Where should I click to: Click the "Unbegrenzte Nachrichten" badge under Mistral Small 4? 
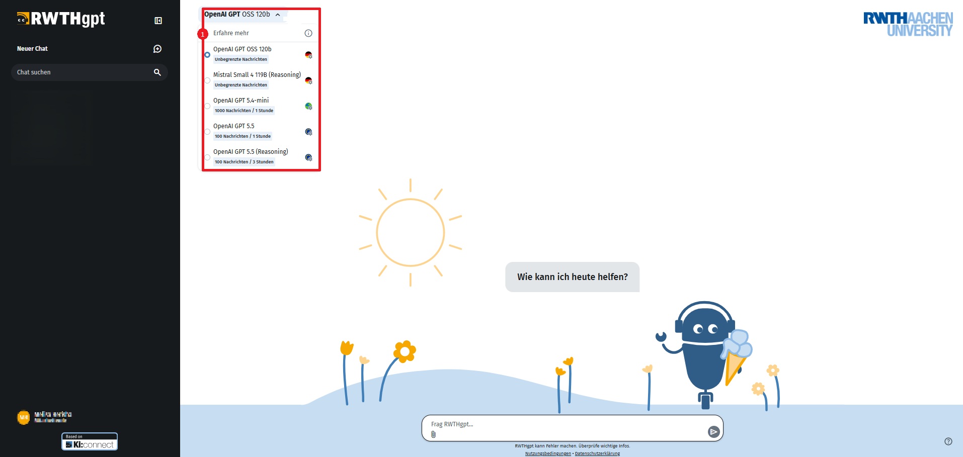coord(241,85)
